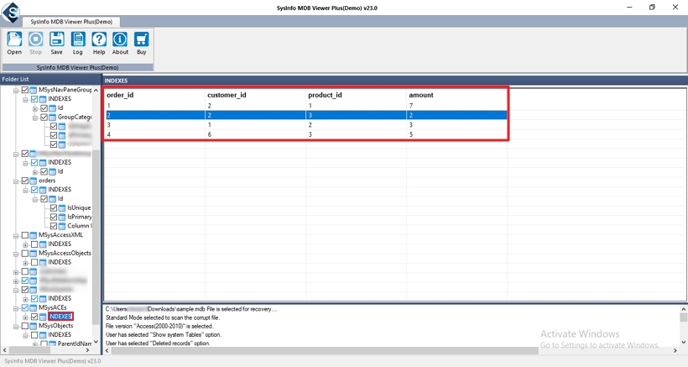This screenshot has width=688, height=367.
Task: Click the SysInfo logo in title bar
Action: pyautogui.click(x=12, y=13)
